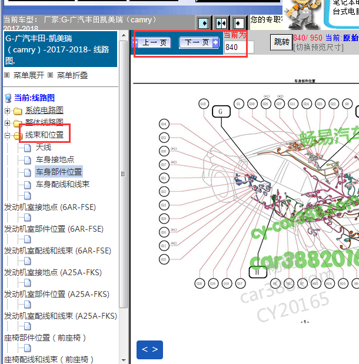Click the 当前:线路图 heading link
This screenshot has height=364, width=359.
34,98
